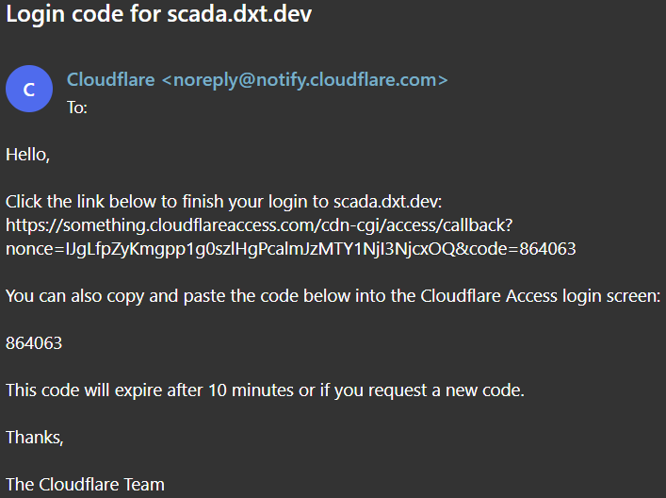
Task: Click scada.dxt.dev in the body sentence
Action: click(386, 202)
